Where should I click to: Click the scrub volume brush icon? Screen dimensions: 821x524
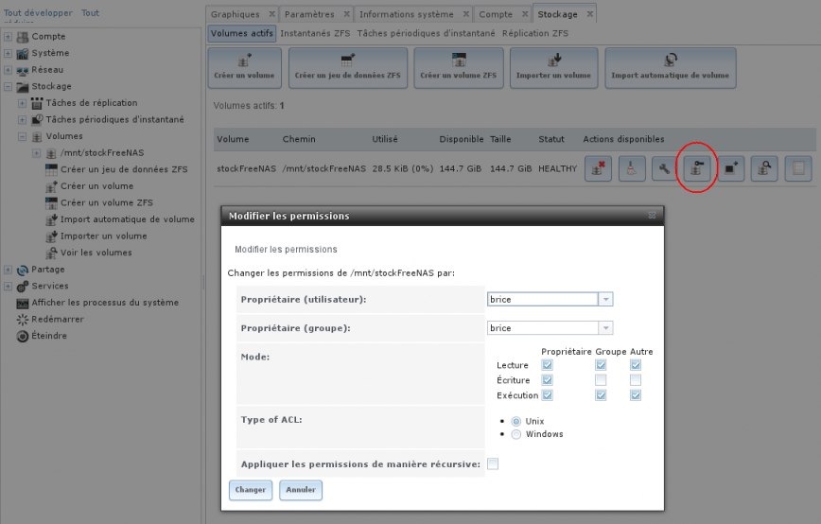631,169
